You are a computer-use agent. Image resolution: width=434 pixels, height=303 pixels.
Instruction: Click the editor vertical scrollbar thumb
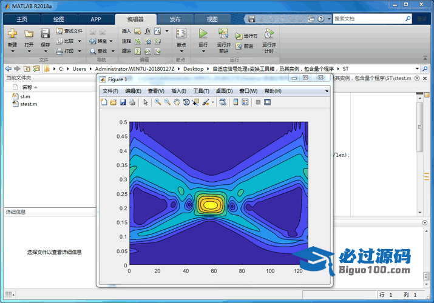click(x=419, y=127)
